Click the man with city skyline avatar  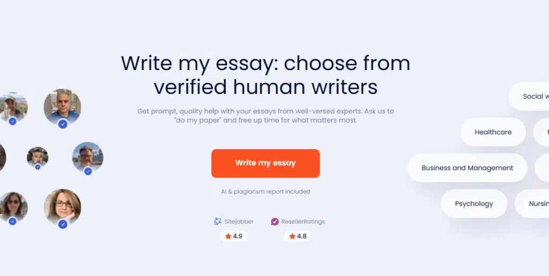87,157
